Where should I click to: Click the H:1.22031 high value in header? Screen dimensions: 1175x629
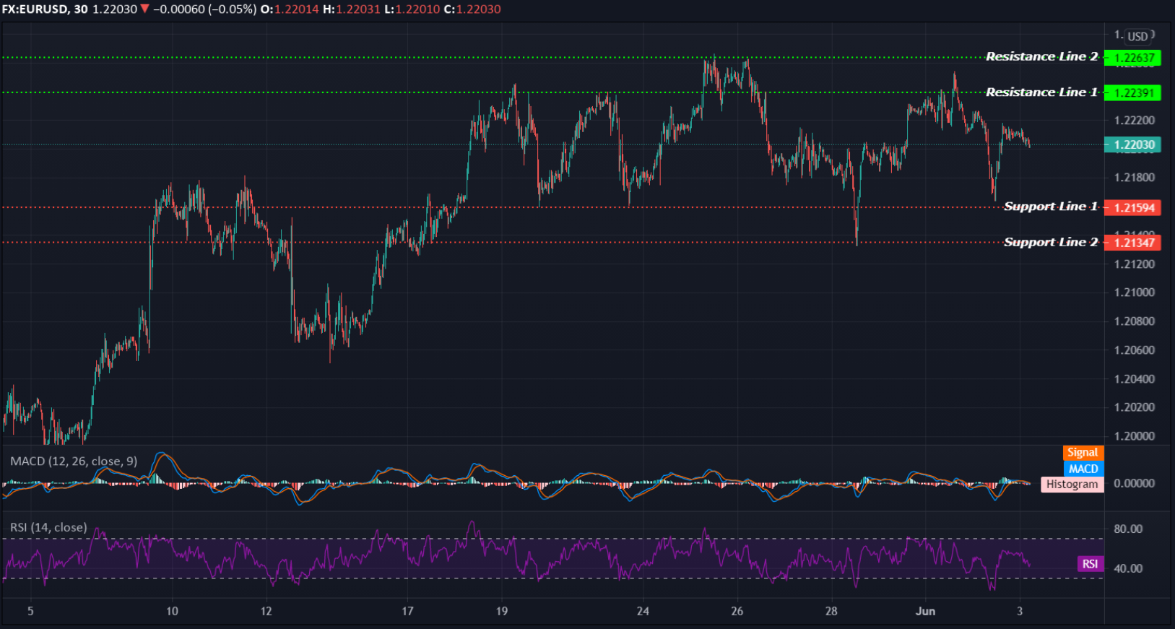coord(351,9)
